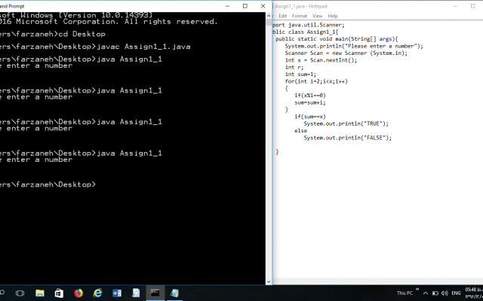Click the 'int sum=1;' line in Notepad
The width and height of the screenshot is (483, 301).
pyautogui.click(x=300, y=74)
